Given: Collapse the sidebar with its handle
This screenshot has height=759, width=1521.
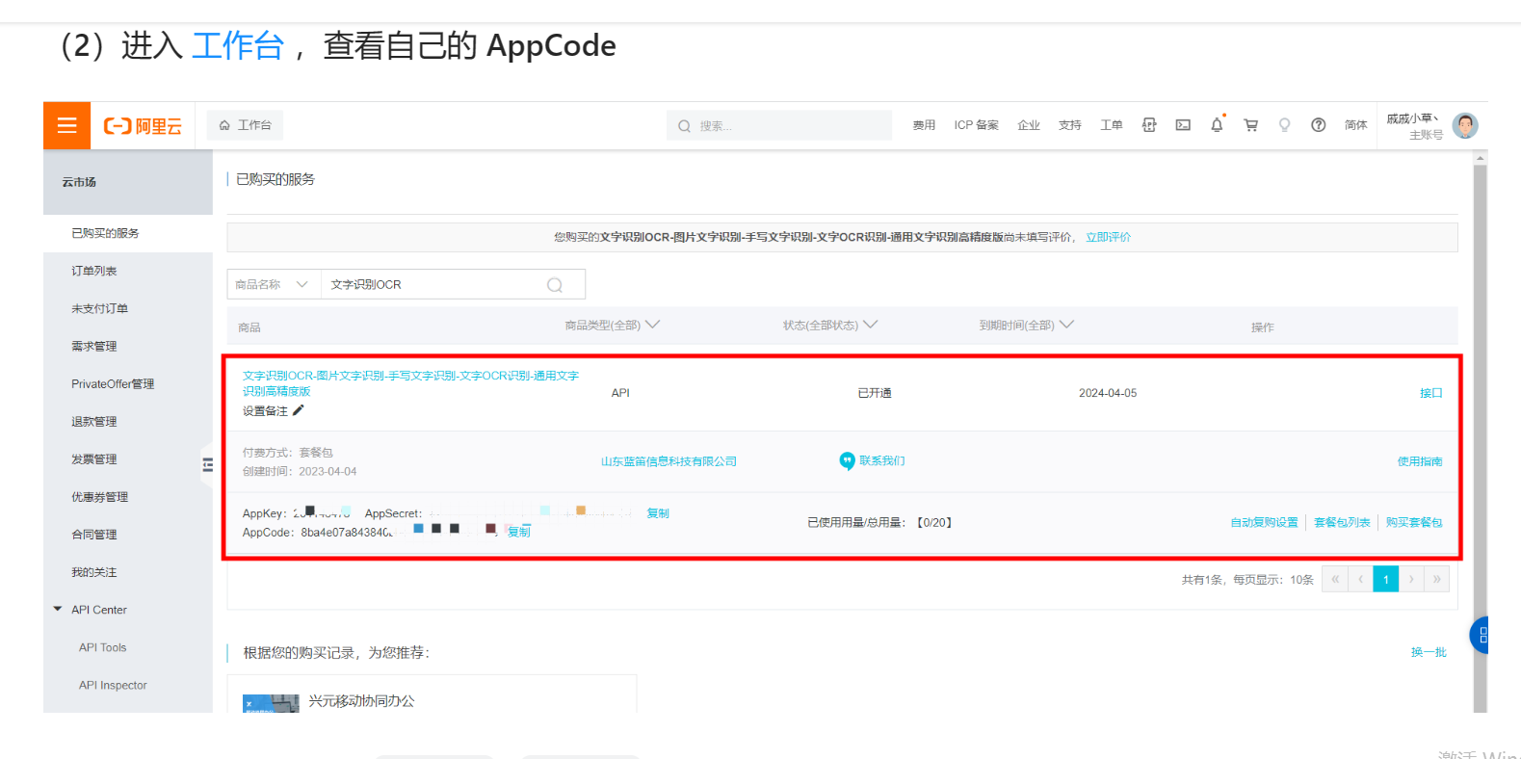Looking at the screenshot, I should click(207, 465).
